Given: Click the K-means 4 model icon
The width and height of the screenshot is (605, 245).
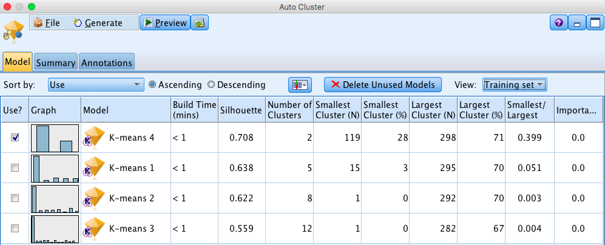Looking at the screenshot, I should tap(94, 137).
